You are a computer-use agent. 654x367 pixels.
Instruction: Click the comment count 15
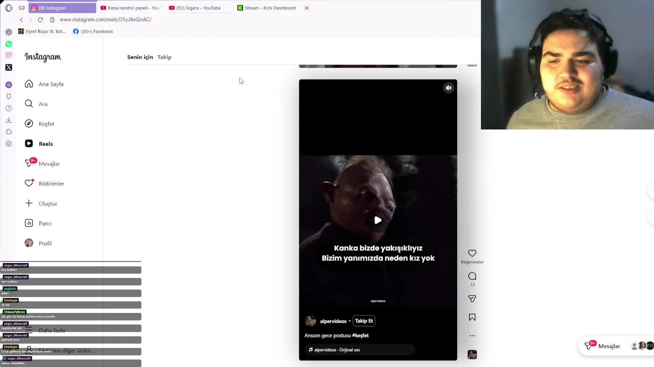tap(472, 285)
